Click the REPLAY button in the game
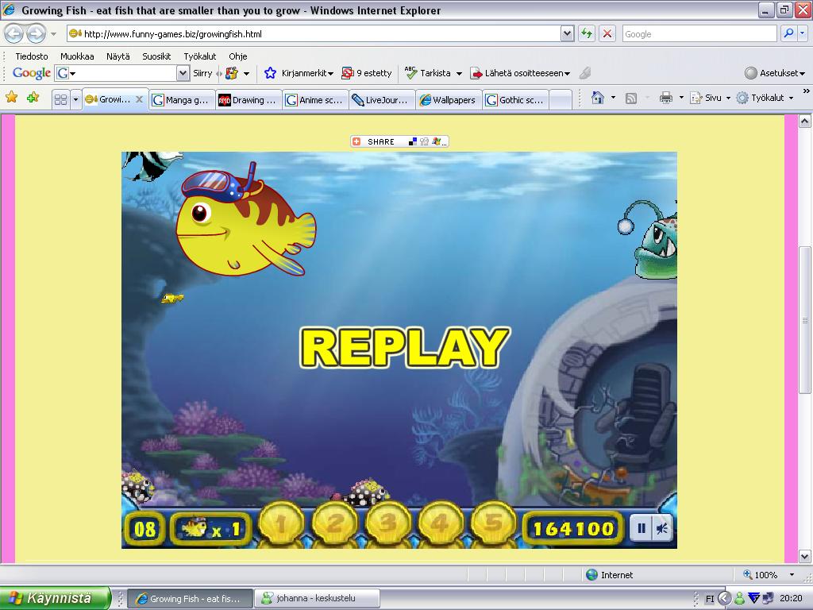 tap(405, 348)
